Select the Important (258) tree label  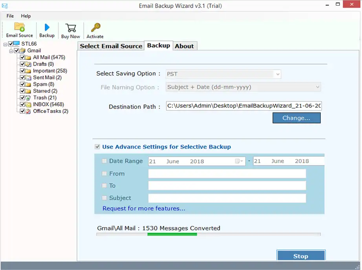[x=50, y=71]
